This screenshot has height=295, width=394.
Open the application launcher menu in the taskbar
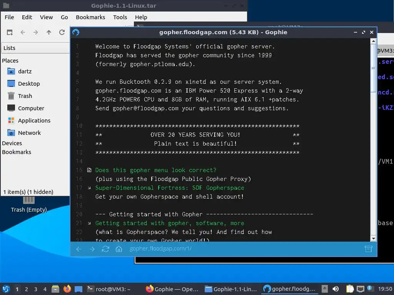[x=6, y=289]
